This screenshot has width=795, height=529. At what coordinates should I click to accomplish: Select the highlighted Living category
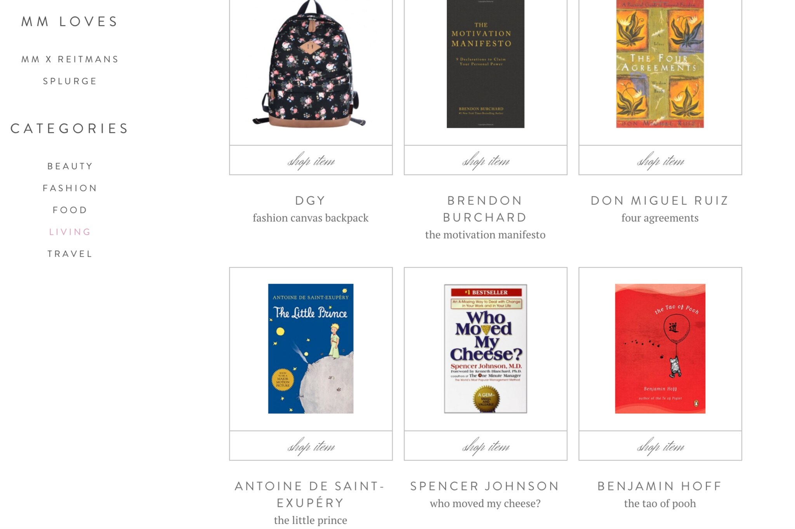pos(70,232)
